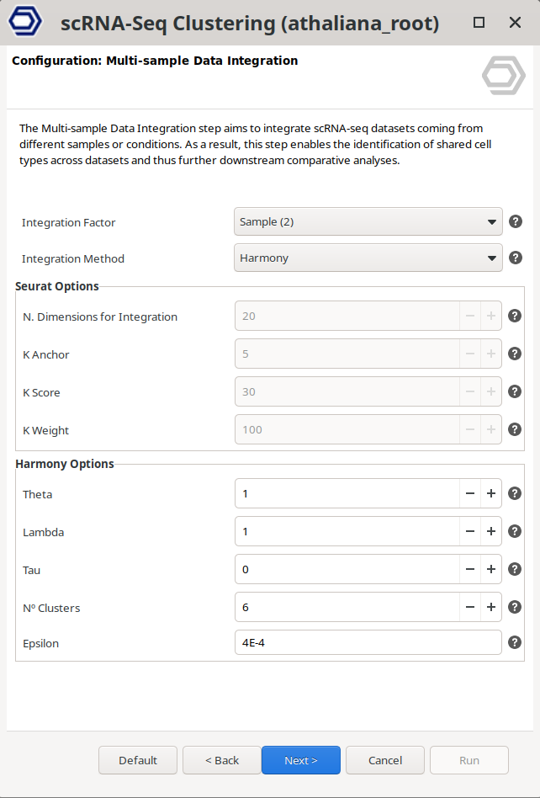This screenshot has height=798, width=540.
Task: Click into the Epsilon input field
Action: point(368,643)
